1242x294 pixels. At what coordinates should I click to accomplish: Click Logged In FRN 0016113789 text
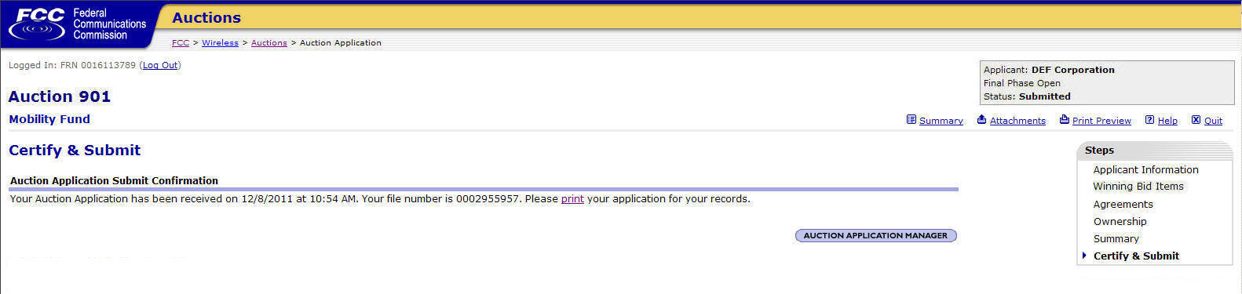tap(71, 65)
